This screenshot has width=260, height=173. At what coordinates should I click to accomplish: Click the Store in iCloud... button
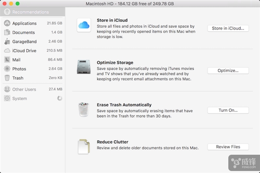pyautogui.click(x=228, y=28)
